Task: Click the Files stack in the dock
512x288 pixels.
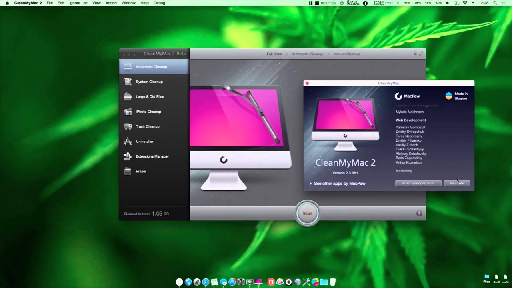Action: (486, 279)
